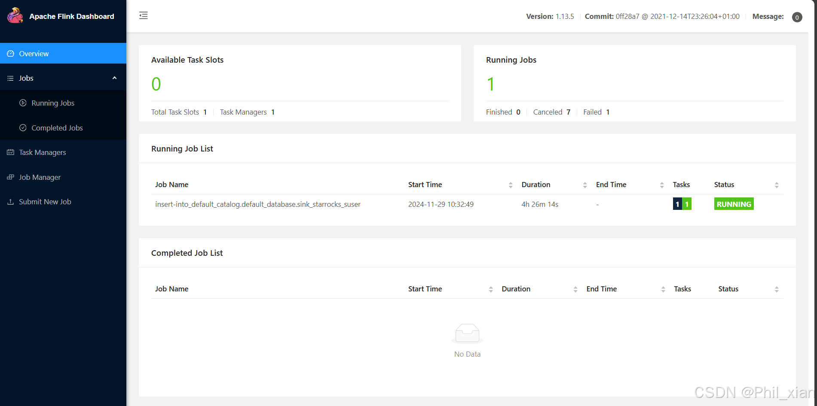Click the Job Manager build icon
This screenshot has height=406, width=817.
tap(11, 177)
